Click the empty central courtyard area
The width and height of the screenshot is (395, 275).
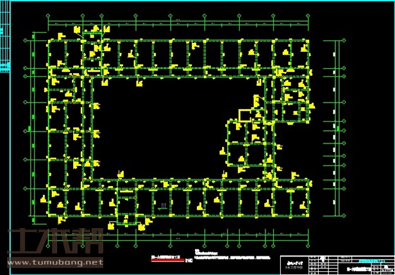[x=167, y=128]
